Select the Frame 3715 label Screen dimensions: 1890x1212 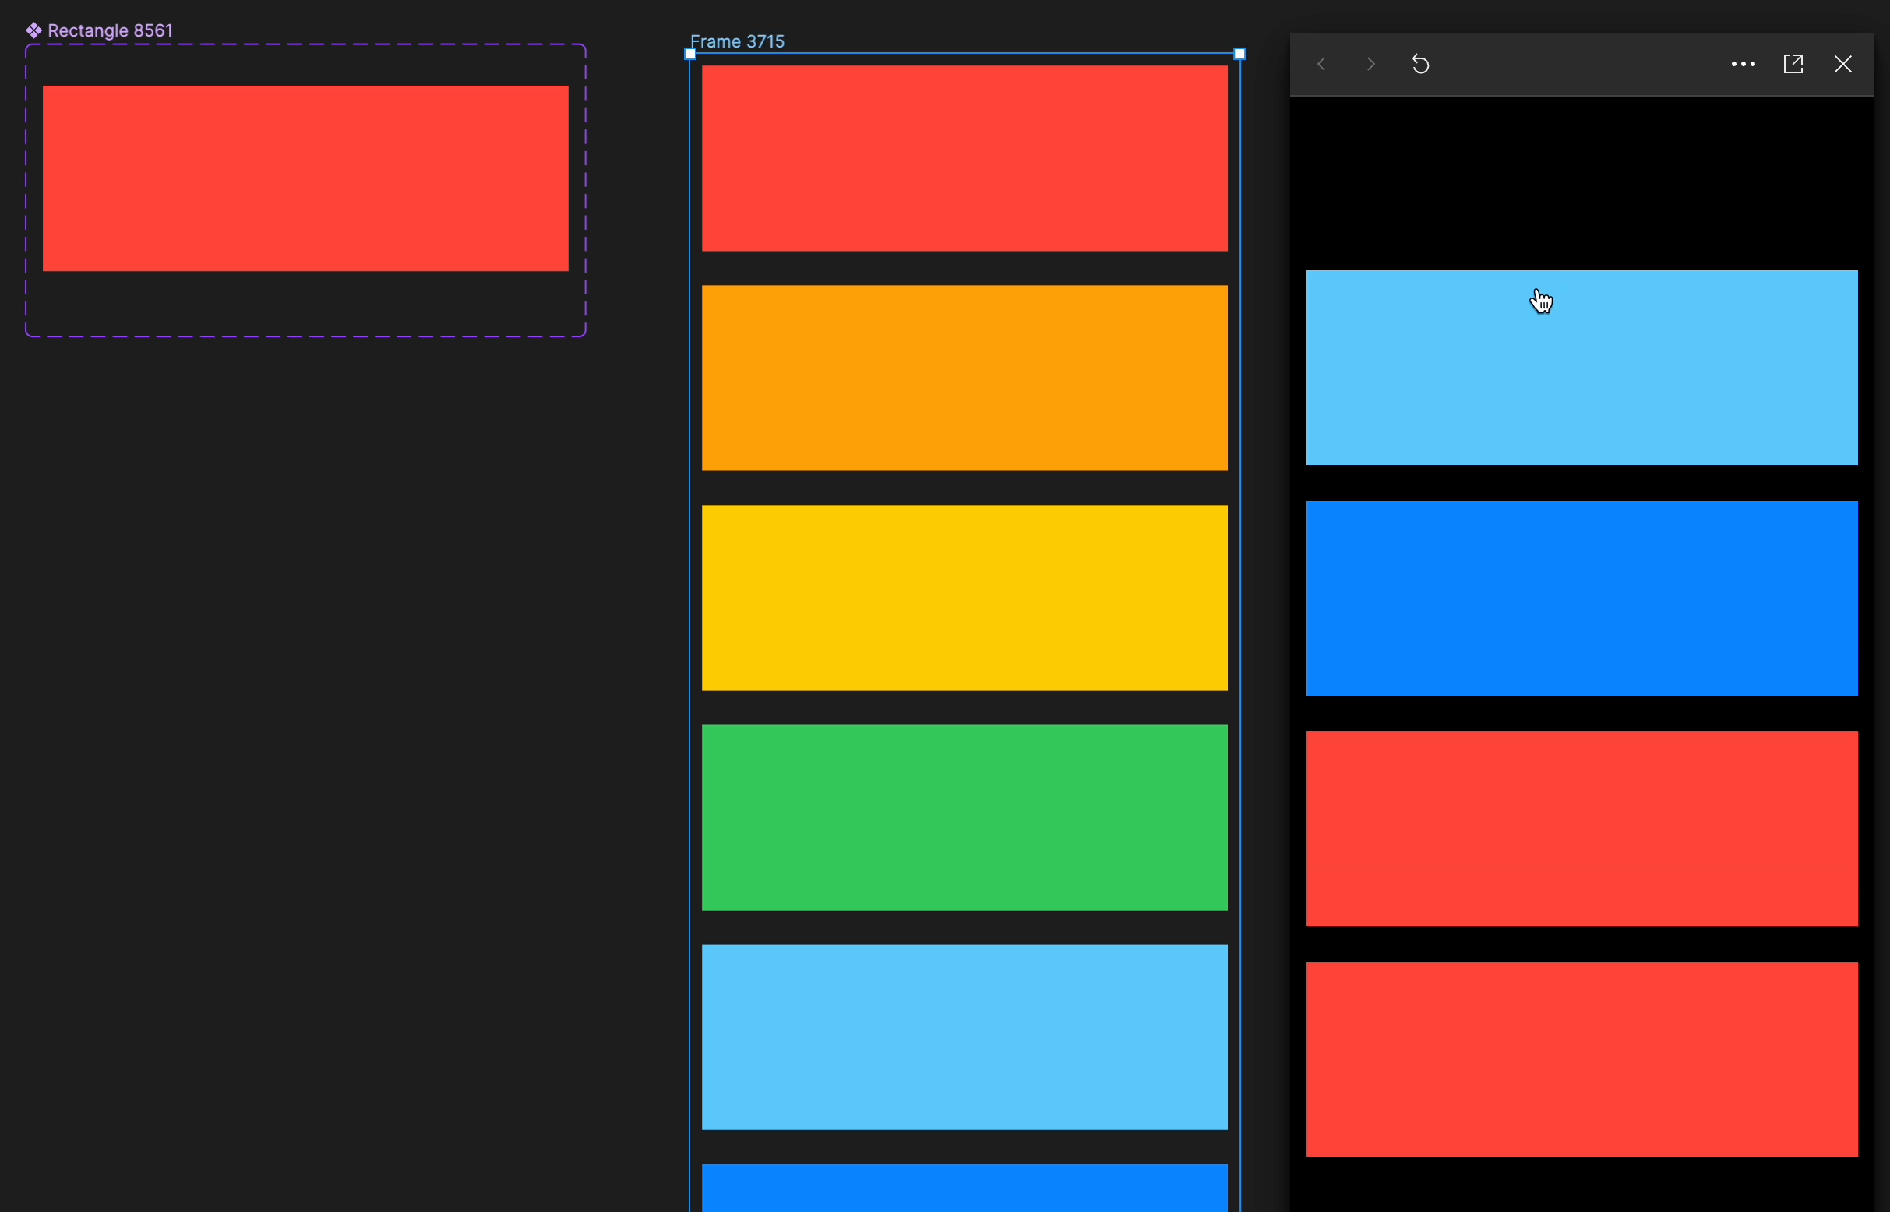[x=737, y=42]
